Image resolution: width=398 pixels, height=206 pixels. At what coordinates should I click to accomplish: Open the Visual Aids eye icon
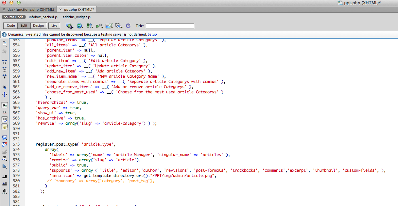(119, 26)
